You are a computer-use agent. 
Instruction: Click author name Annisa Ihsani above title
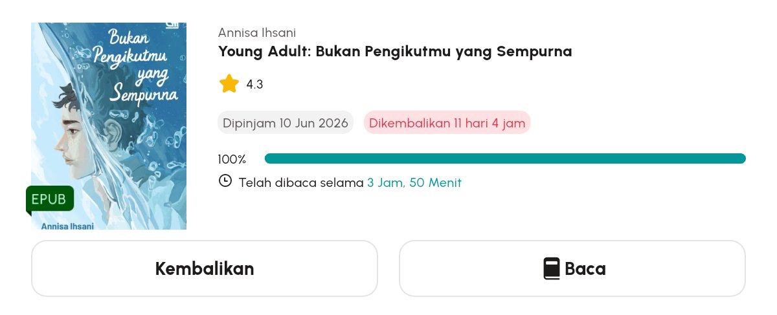pyautogui.click(x=257, y=32)
